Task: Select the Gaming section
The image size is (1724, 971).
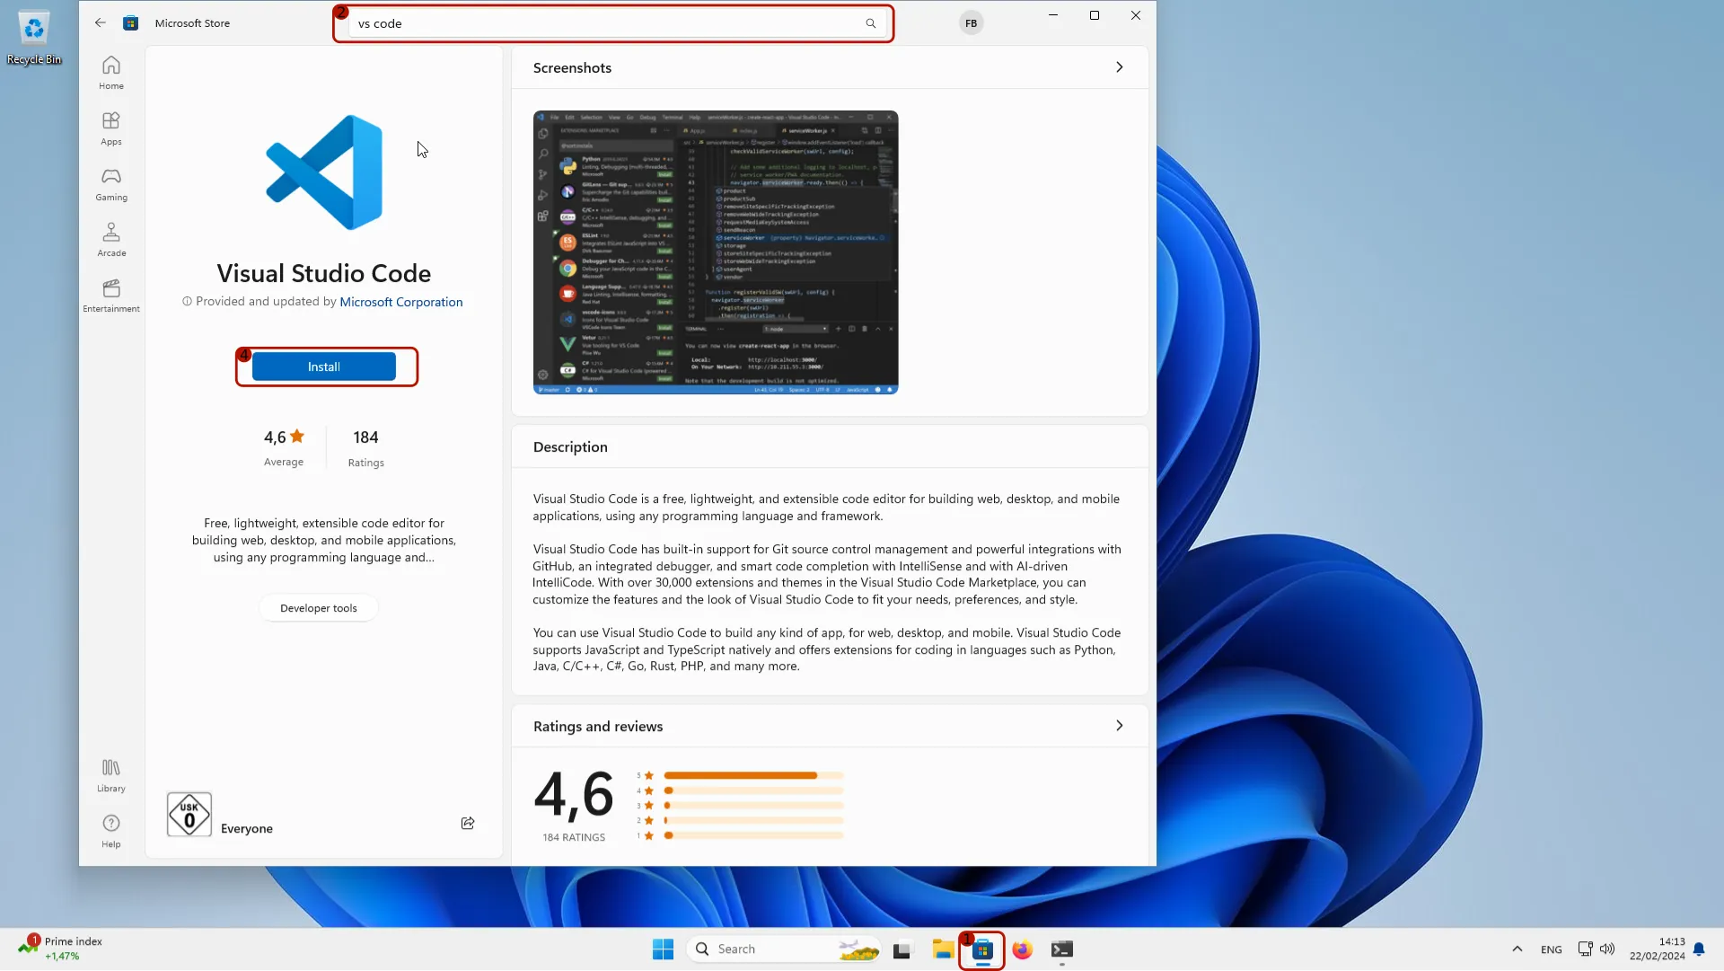Action: tap(110, 183)
